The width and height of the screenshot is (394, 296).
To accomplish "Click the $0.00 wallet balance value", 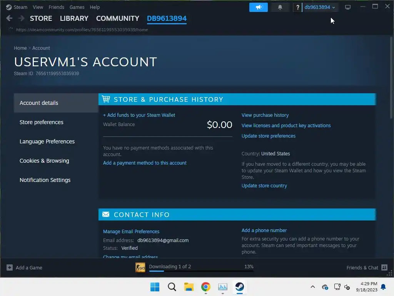I will 219,124.
